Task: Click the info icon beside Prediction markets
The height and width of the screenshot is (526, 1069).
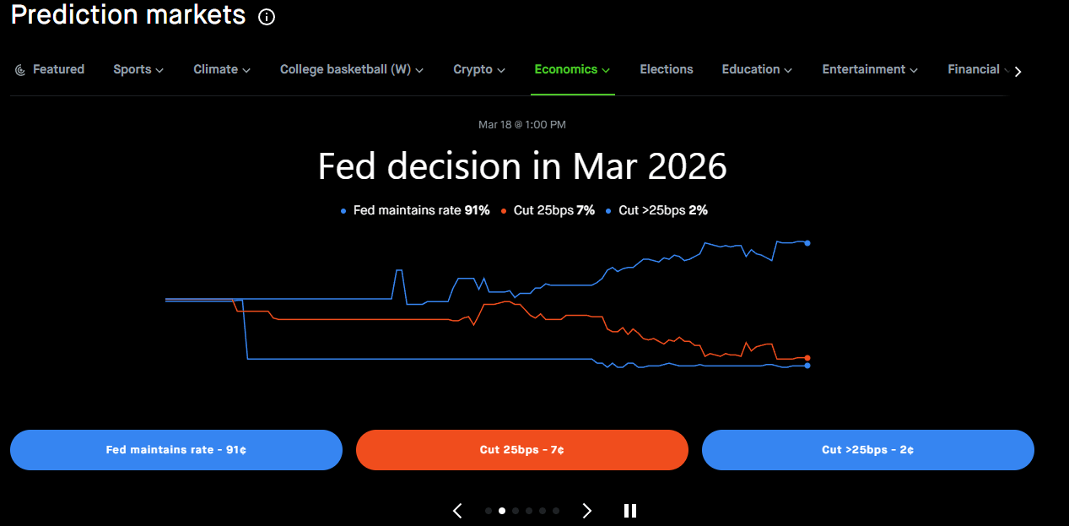Action: coord(267,17)
